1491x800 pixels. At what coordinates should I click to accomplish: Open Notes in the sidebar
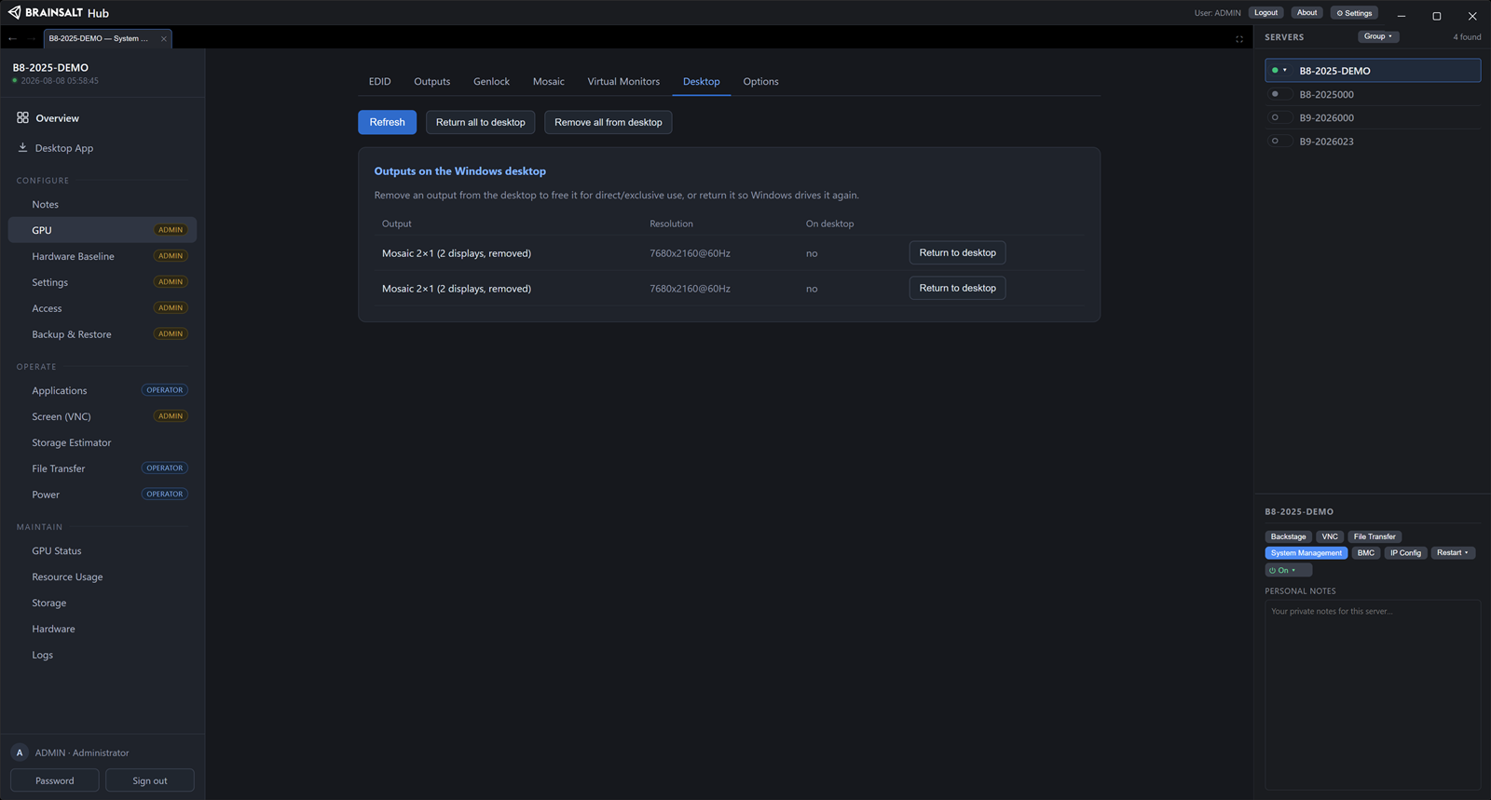[103, 204]
